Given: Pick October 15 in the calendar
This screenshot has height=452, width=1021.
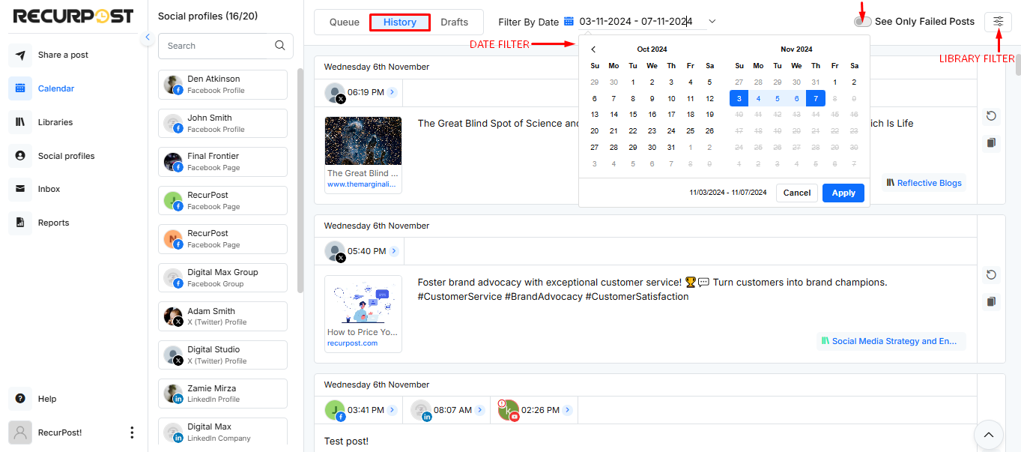Looking at the screenshot, I should point(633,115).
